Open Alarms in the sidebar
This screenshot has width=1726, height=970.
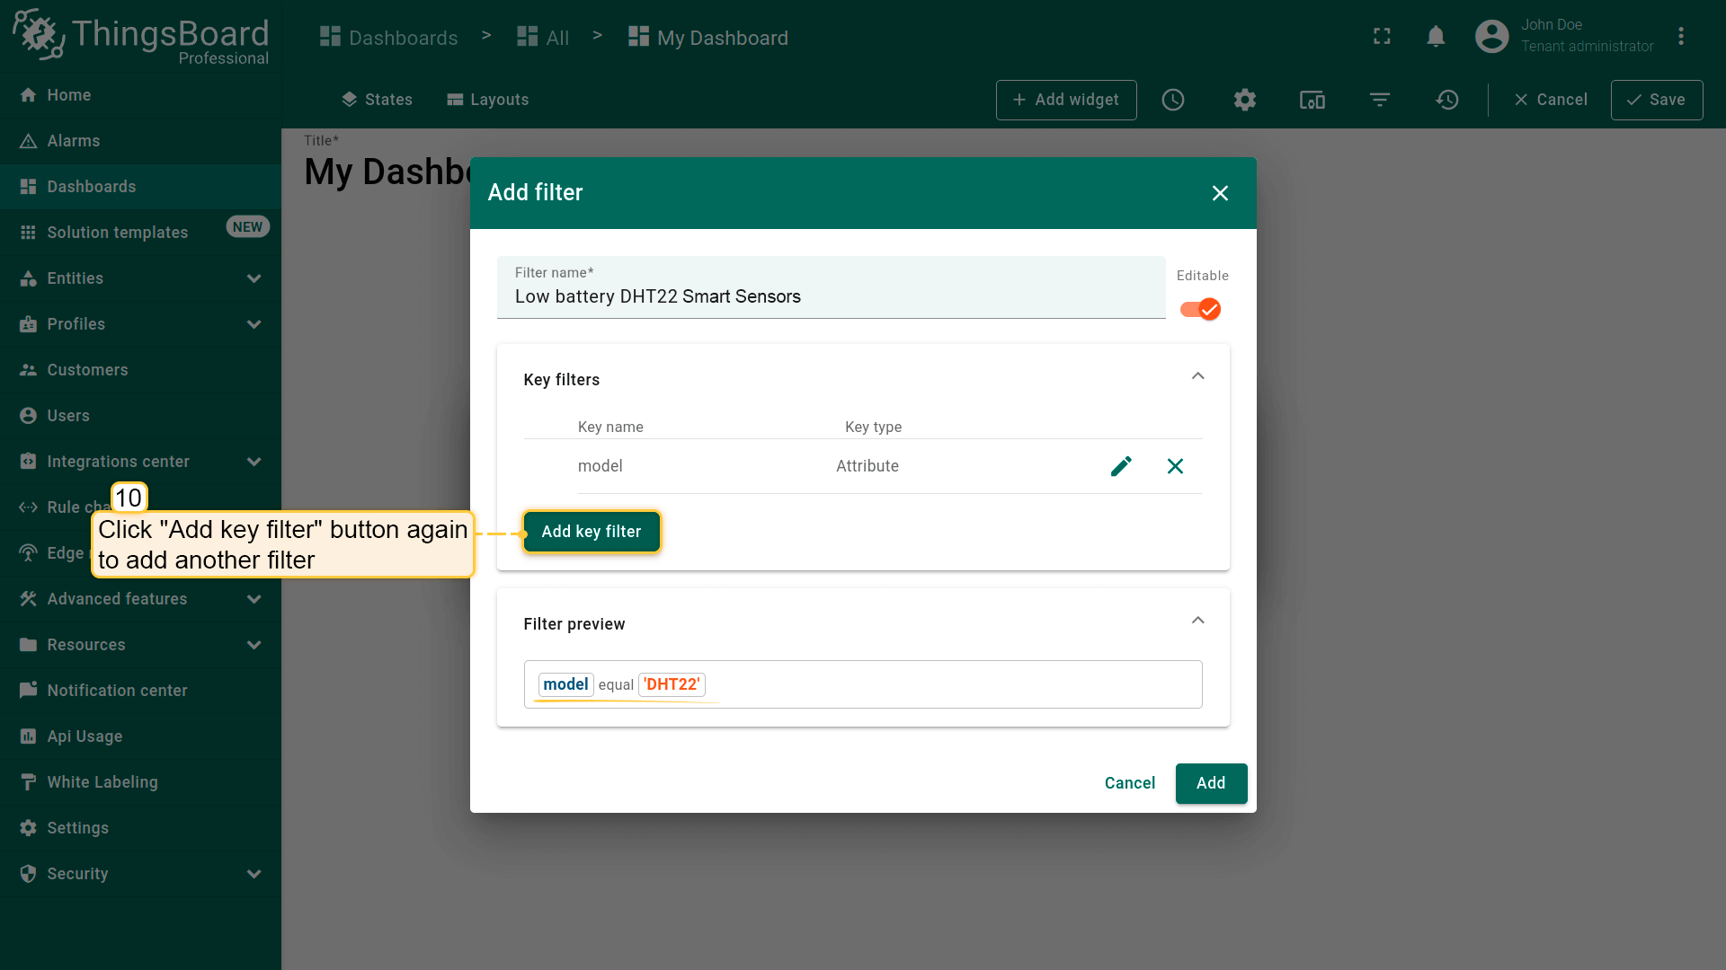pos(74,141)
